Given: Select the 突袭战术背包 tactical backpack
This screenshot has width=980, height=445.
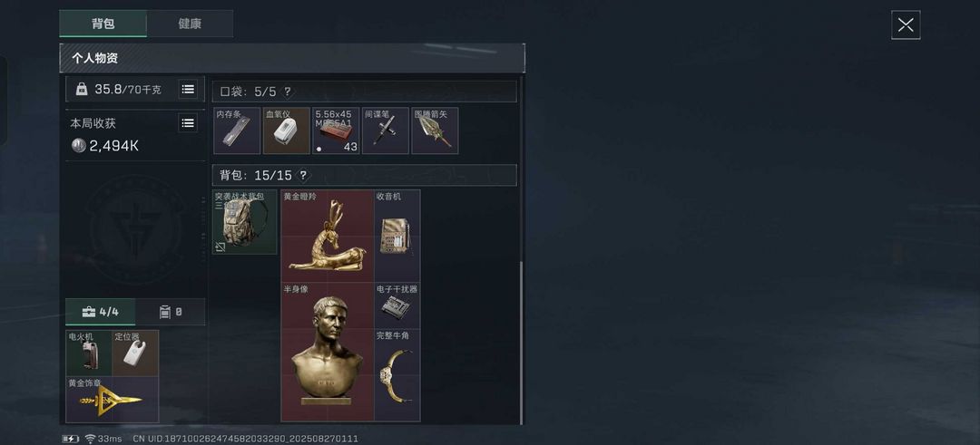Looking at the screenshot, I should click(244, 221).
